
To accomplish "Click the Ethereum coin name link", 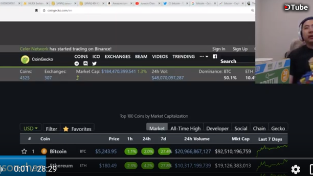I will click(61, 166).
